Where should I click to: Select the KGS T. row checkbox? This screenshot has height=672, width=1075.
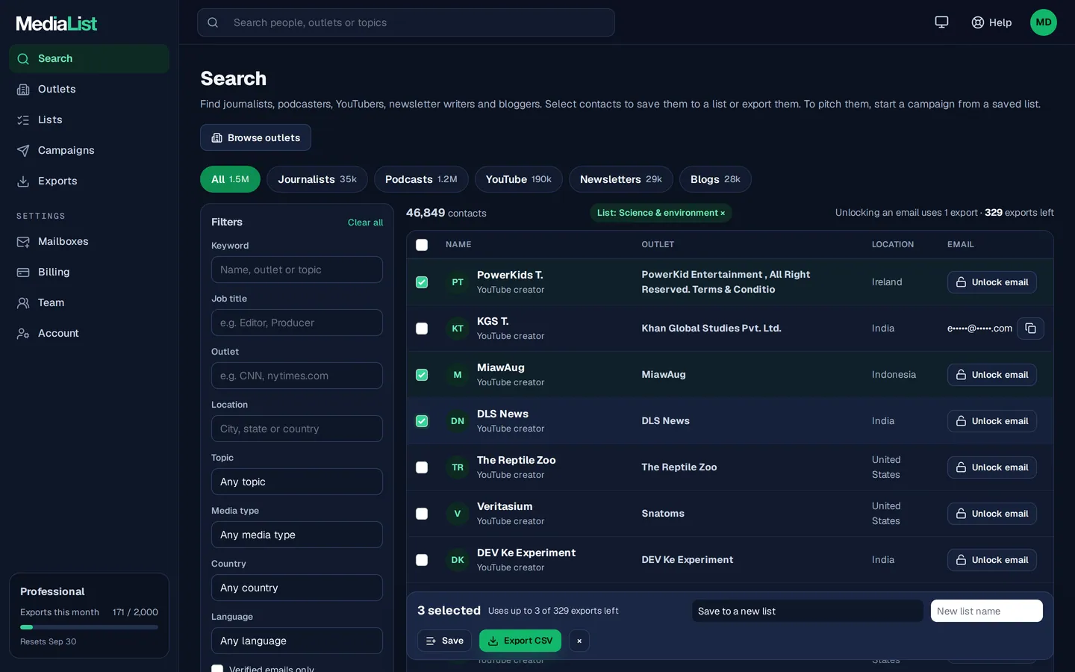click(422, 329)
